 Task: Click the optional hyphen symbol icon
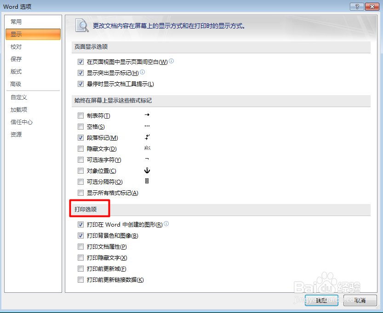[x=147, y=159]
